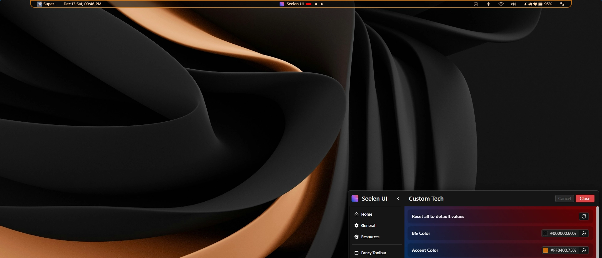
Task: Open the orange Accent Color swatch
Action: 546,250
